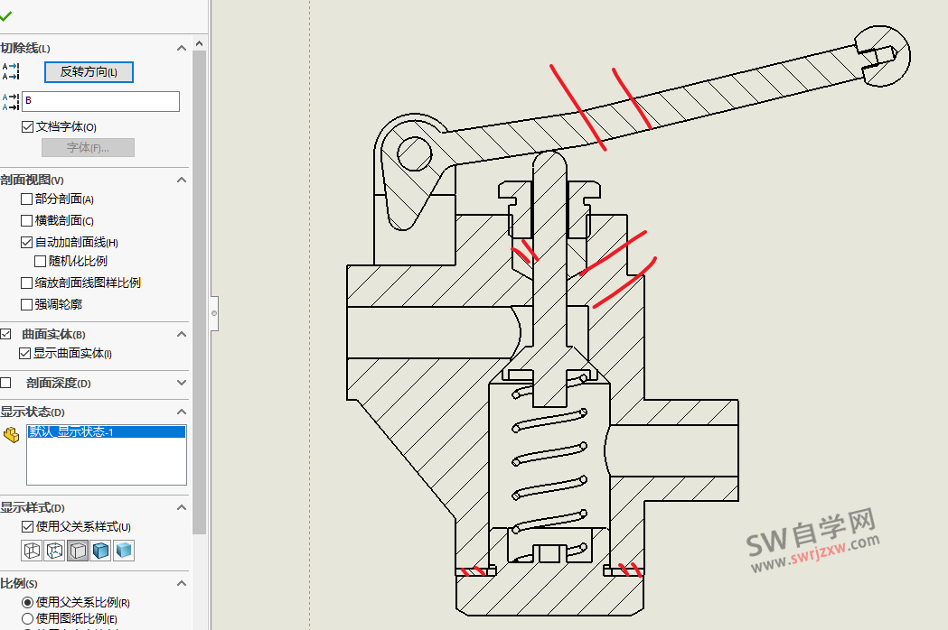Select the wireframe display style

click(x=32, y=550)
